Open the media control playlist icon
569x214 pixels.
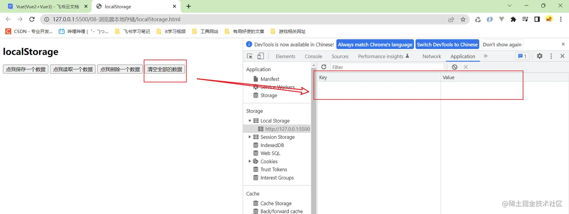pyautogui.click(x=525, y=19)
